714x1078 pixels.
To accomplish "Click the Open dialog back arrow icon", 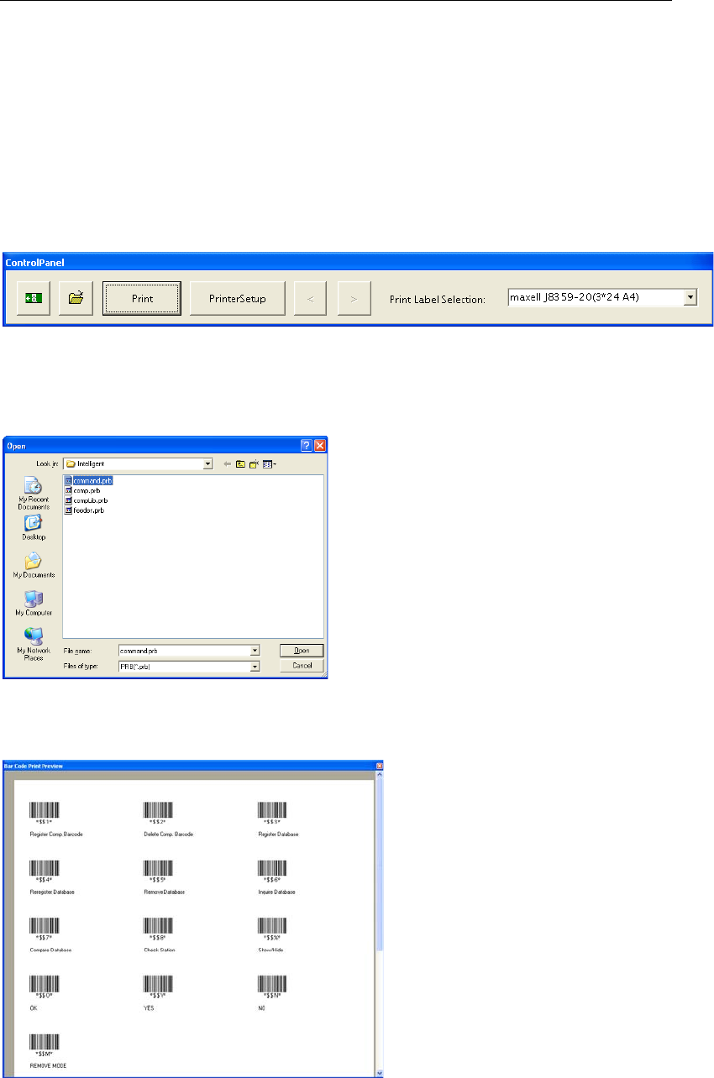I will (x=228, y=463).
